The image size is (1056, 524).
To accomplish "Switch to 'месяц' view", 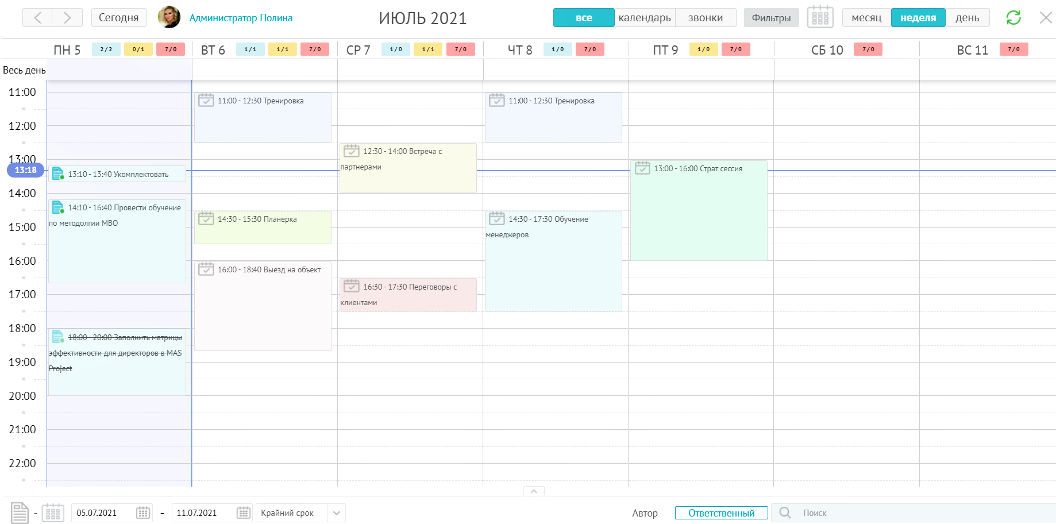I will coord(866,18).
